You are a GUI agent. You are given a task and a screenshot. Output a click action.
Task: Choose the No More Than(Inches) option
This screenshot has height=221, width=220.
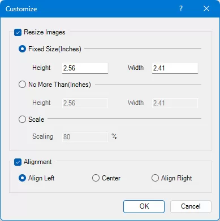(22, 85)
